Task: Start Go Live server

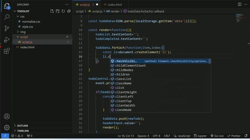Action: (217, 136)
